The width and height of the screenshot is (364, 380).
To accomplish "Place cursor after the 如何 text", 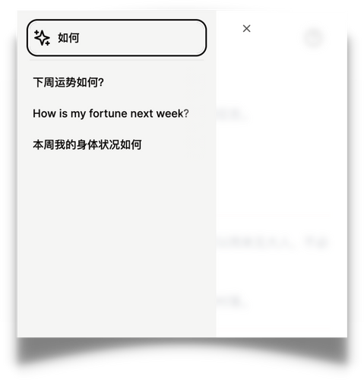I will (80, 38).
